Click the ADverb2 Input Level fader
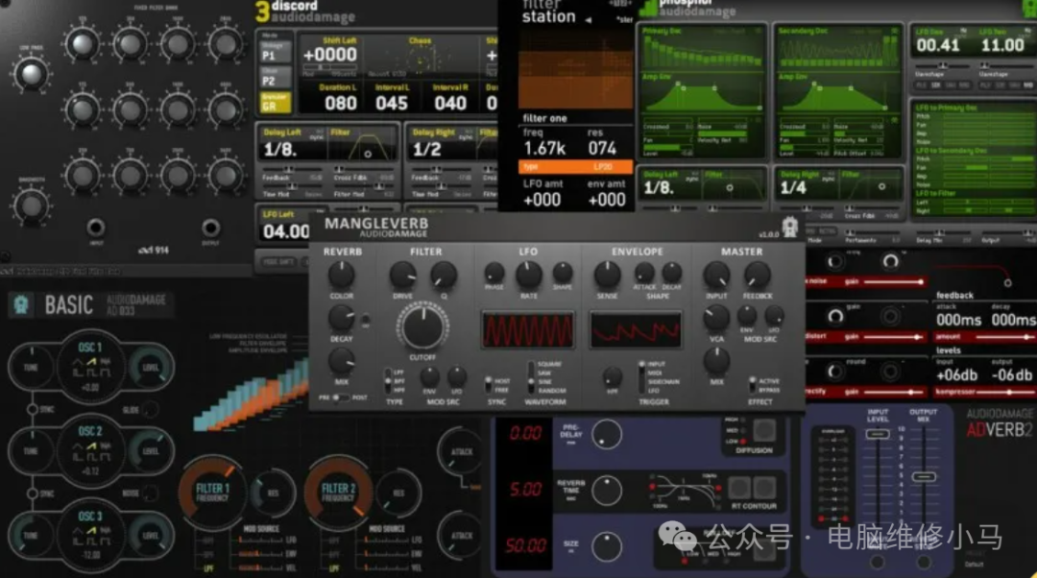Image resolution: width=1037 pixels, height=578 pixels. click(x=878, y=435)
